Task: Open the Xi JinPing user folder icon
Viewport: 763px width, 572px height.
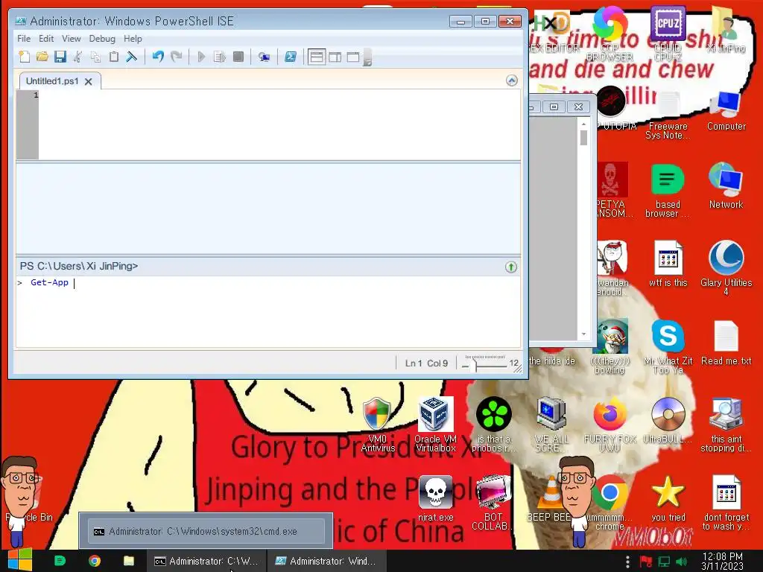Action: tap(726, 29)
